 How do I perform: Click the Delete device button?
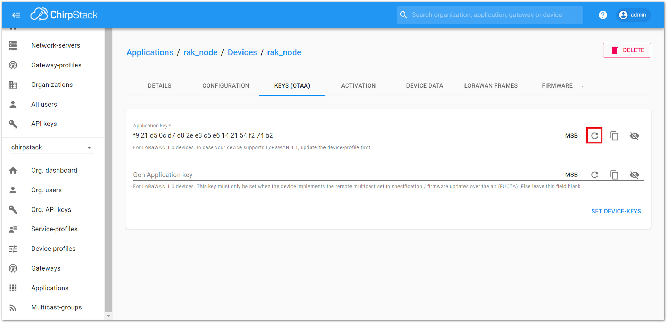(x=627, y=50)
